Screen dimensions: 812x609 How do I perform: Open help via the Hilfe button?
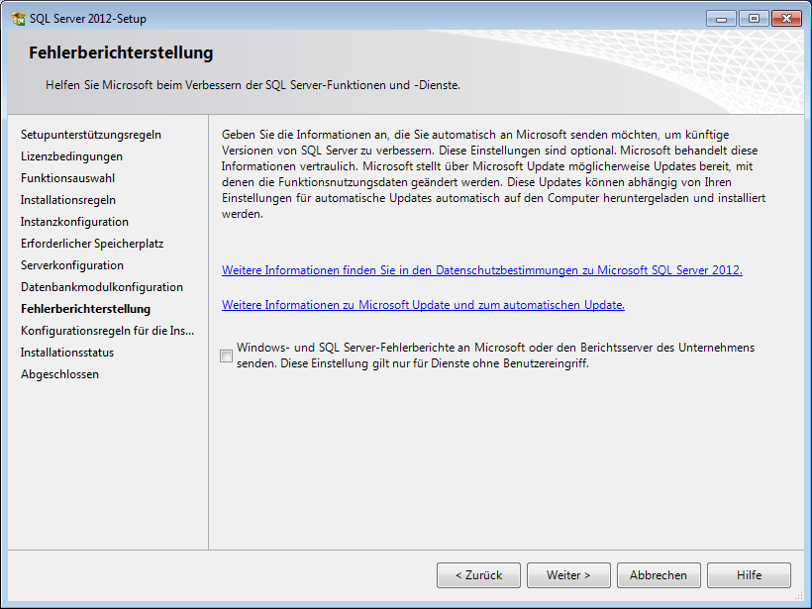[749, 575]
